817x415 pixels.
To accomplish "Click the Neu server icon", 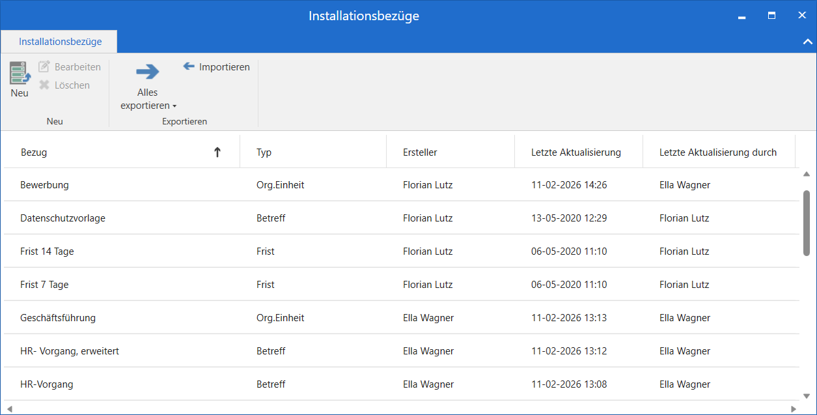I will click(x=20, y=72).
